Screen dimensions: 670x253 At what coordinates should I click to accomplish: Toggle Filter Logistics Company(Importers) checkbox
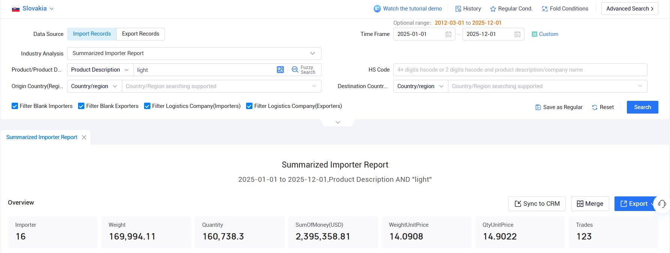[147, 106]
